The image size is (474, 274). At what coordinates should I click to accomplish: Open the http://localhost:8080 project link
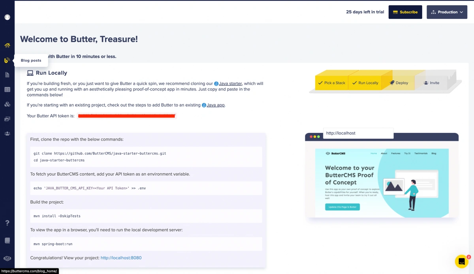point(121,258)
